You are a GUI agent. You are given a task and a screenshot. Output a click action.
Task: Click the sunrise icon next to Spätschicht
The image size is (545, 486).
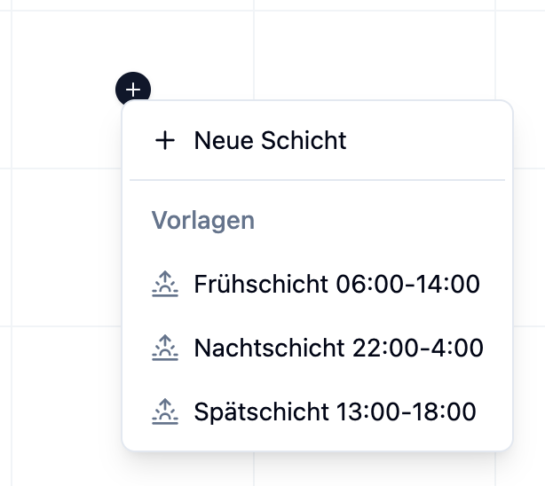tap(165, 412)
